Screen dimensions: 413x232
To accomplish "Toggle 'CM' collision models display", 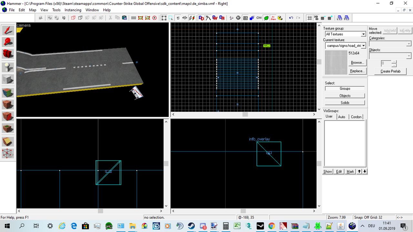I will click(259, 18).
